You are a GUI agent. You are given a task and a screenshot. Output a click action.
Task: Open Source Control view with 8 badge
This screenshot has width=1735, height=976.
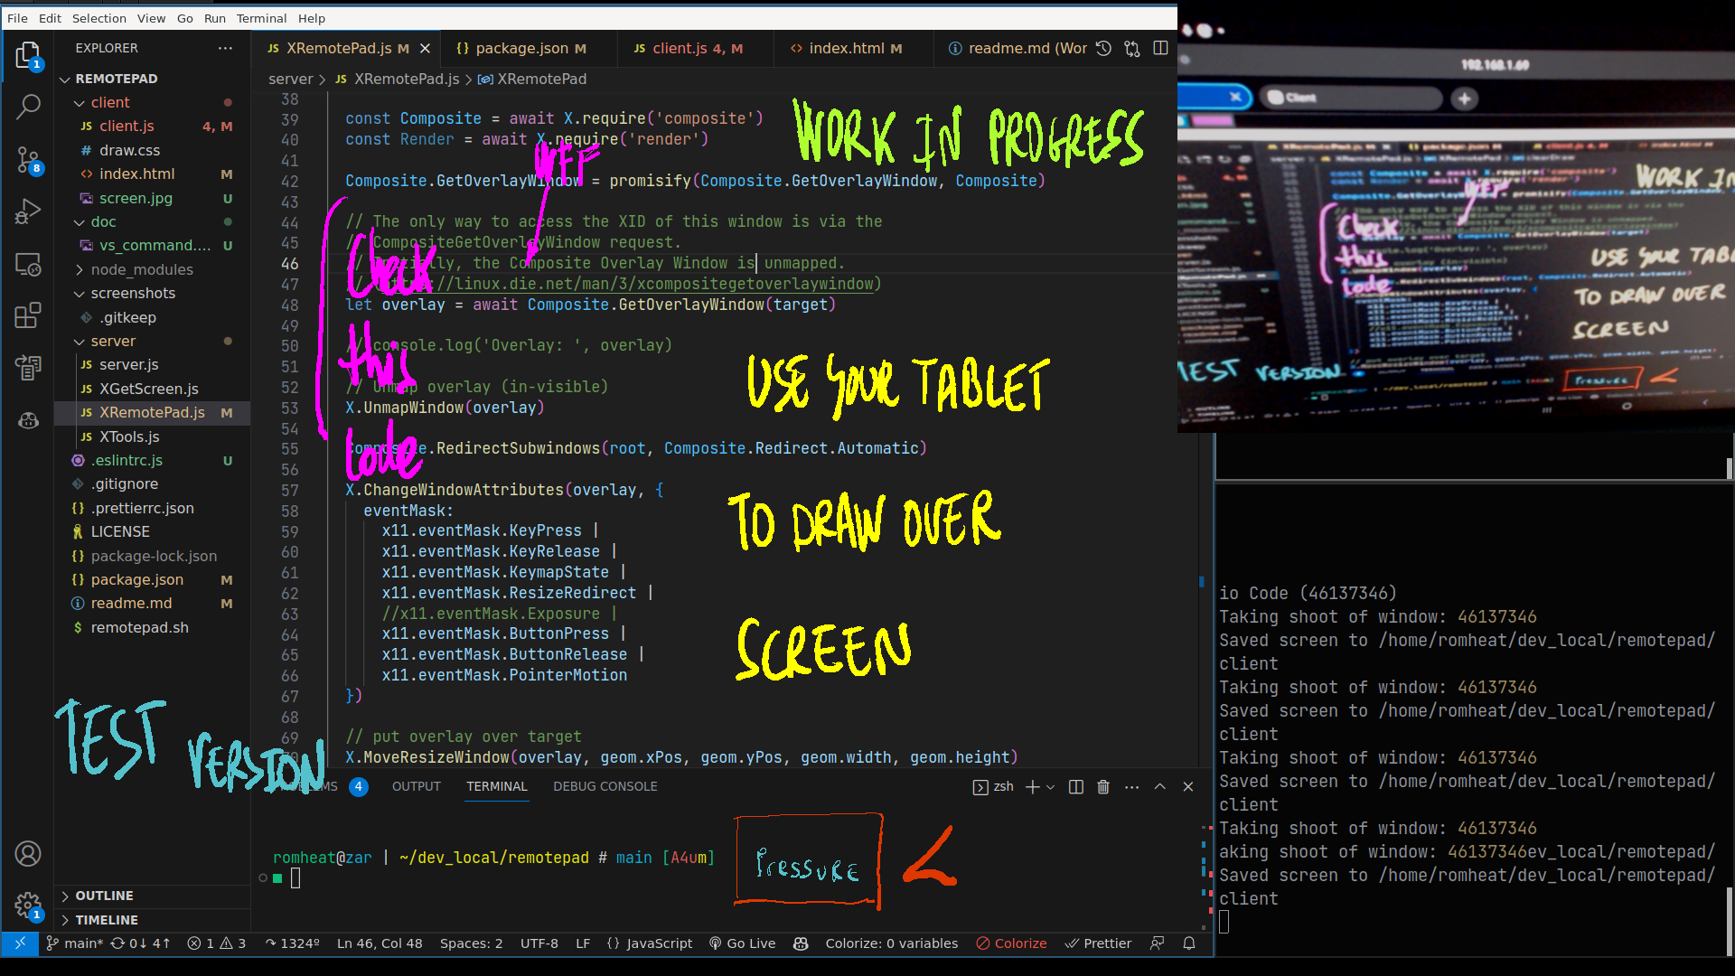click(28, 160)
